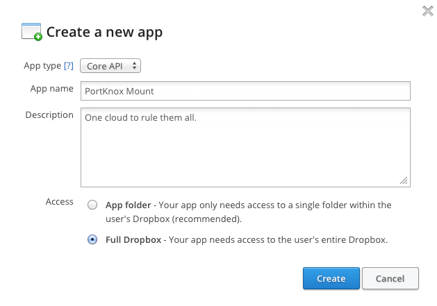Click the App name field label
Screen dimensions: 437x306
52,89
